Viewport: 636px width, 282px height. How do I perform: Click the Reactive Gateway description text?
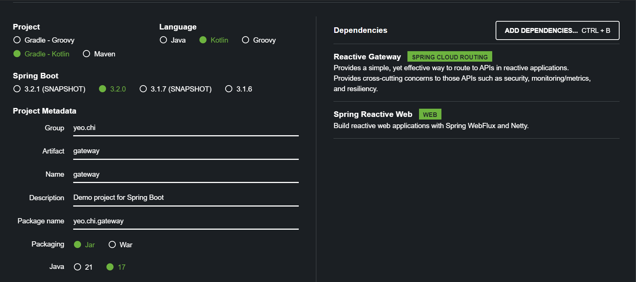[462, 78]
